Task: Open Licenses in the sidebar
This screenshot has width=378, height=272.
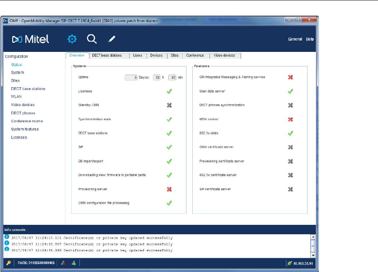Action: (19, 137)
